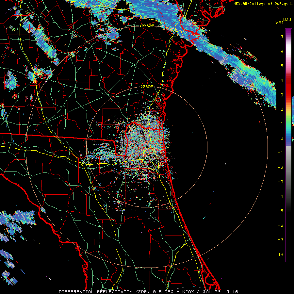Click the ZDR color scale bar
Viewport: 294px width, 294px height.
click(288, 145)
